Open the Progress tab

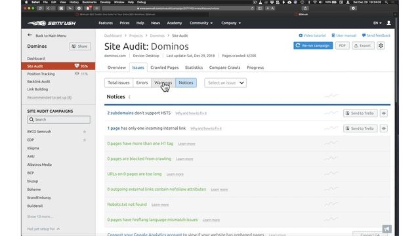tap(255, 68)
